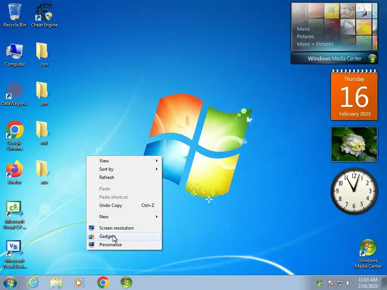
Task: Click Music + Pictures in the gadget
Action: point(315,44)
